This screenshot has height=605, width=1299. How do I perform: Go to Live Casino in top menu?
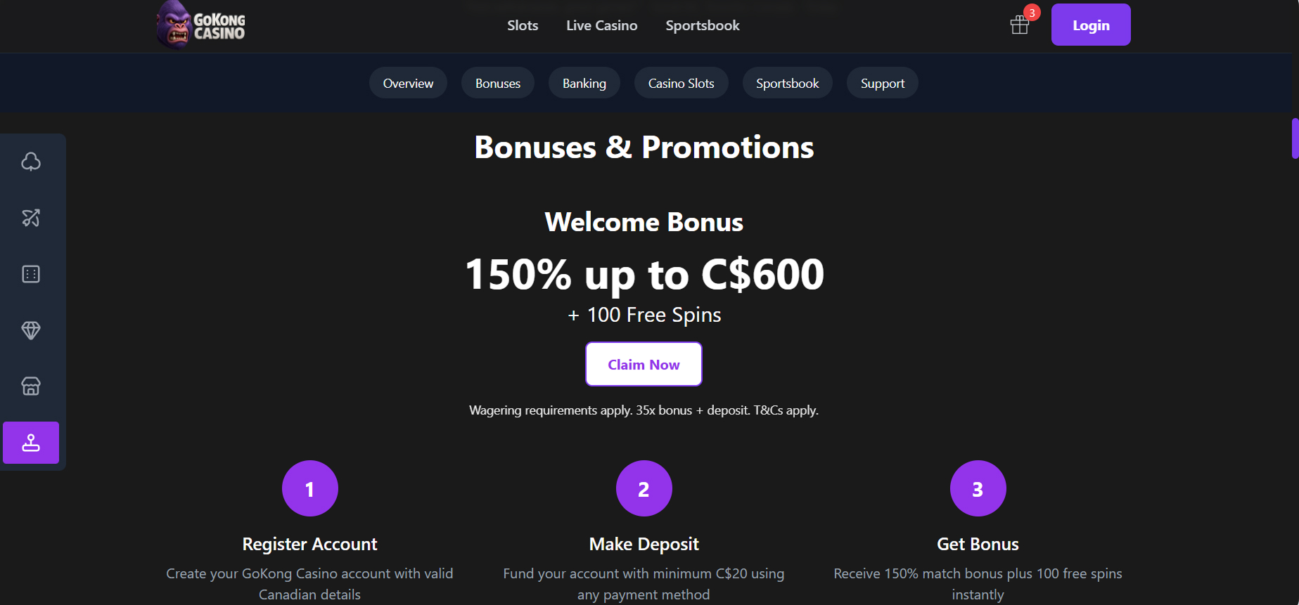(602, 25)
